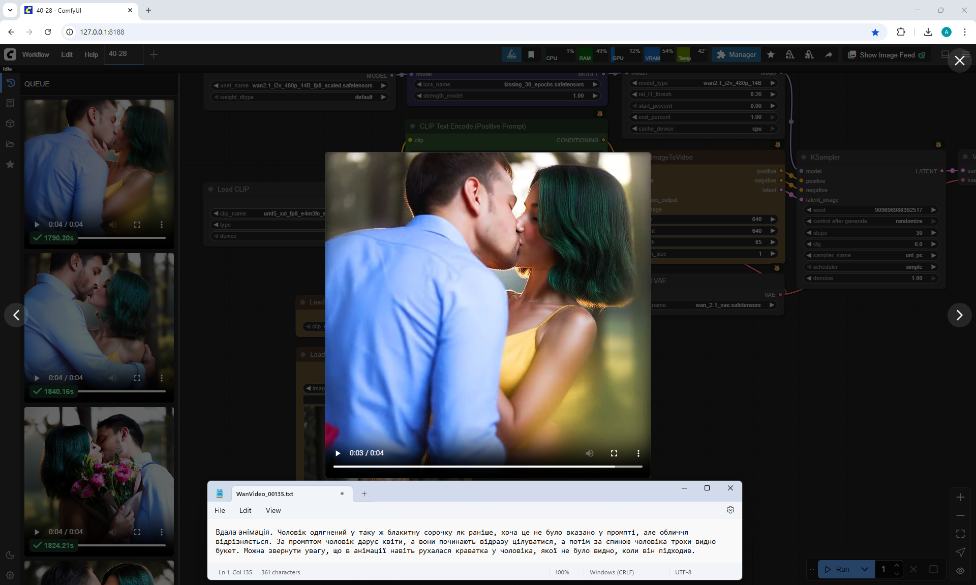Click Show Image Feed button
This screenshot has height=585, width=976.
point(887,55)
